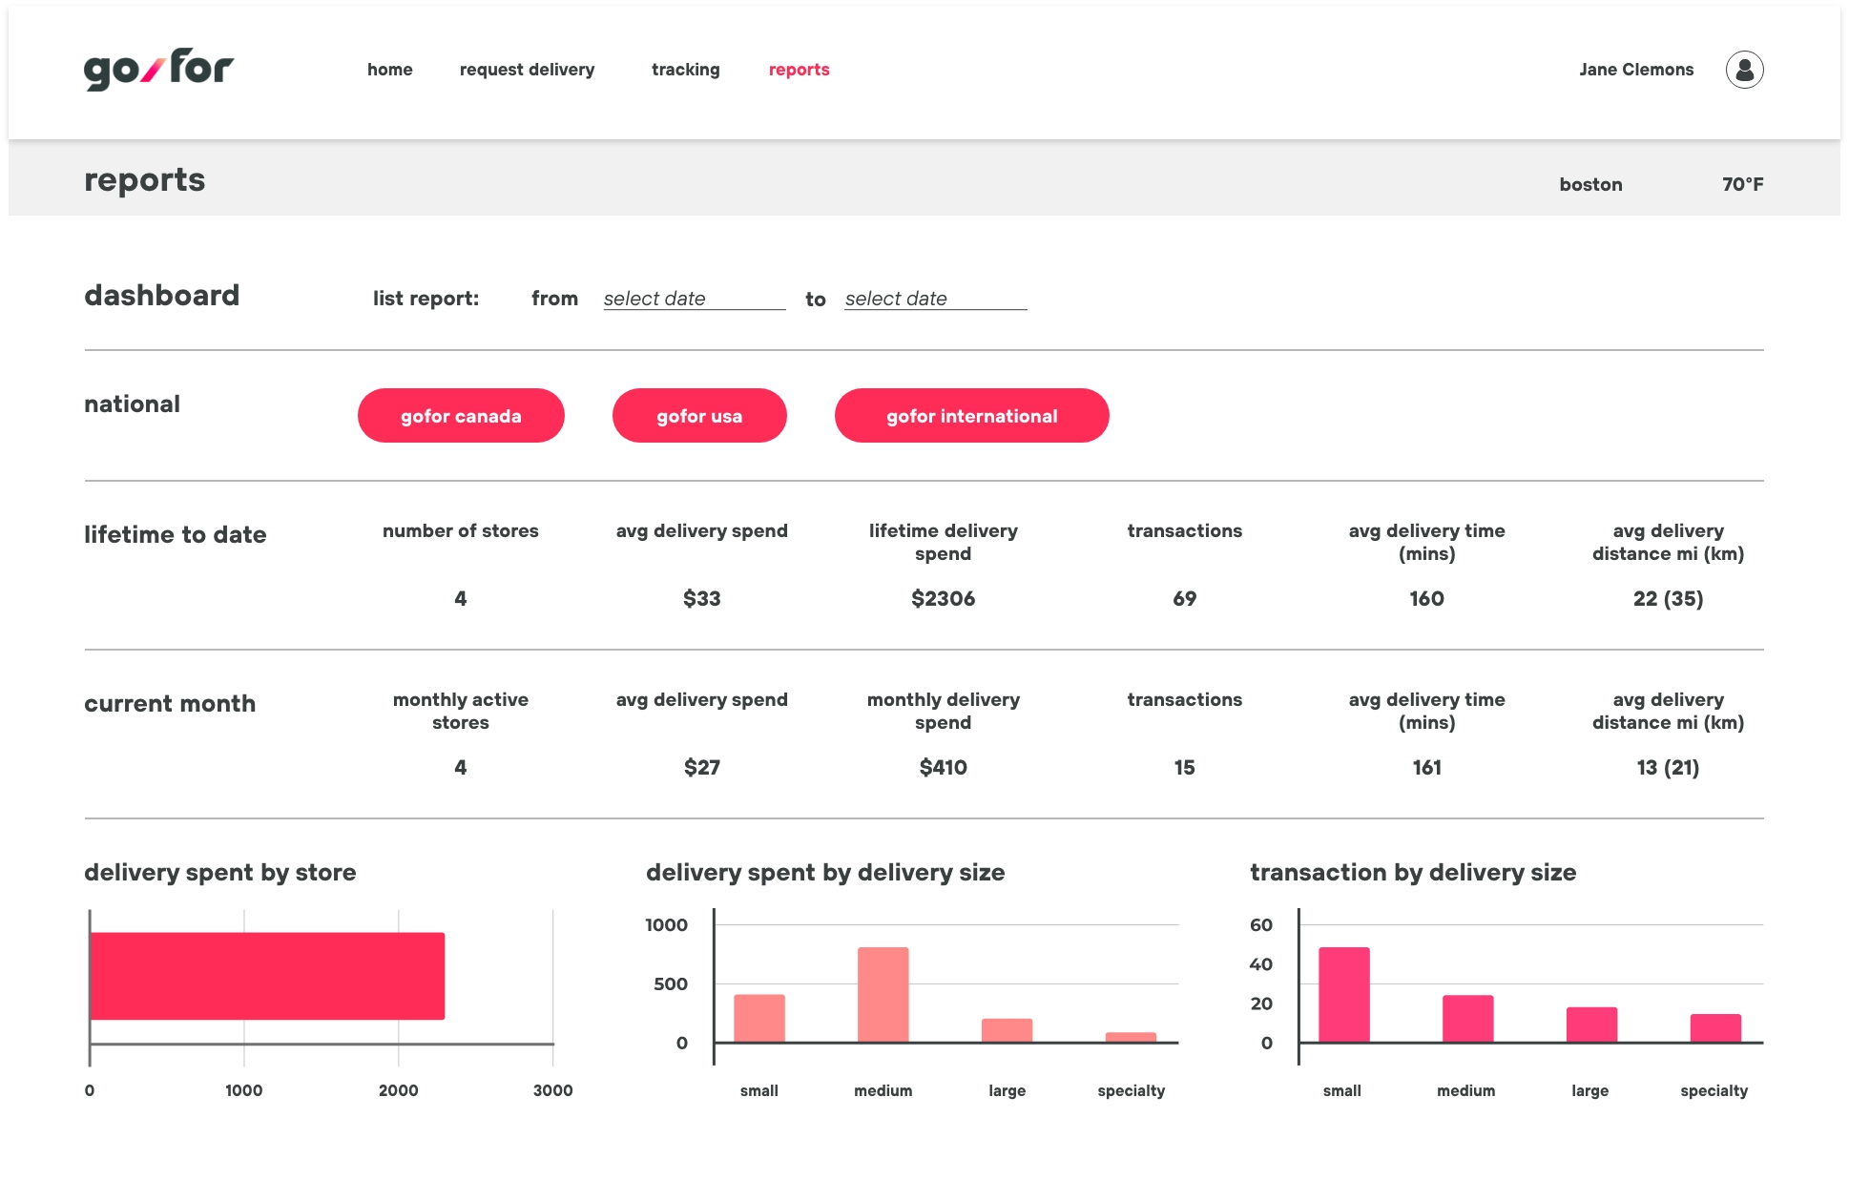Click the Jane Clemons user name
The height and width of the screenshot is (1180, 1849).
1635,70
